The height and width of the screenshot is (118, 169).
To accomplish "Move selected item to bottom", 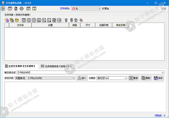I will coord(39,20).
